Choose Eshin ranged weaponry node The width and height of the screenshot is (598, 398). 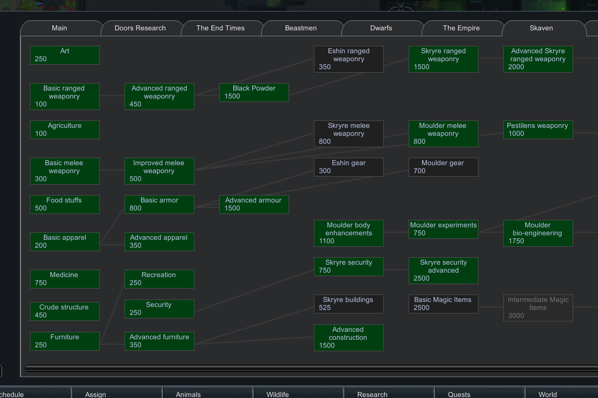click(349, 59)
